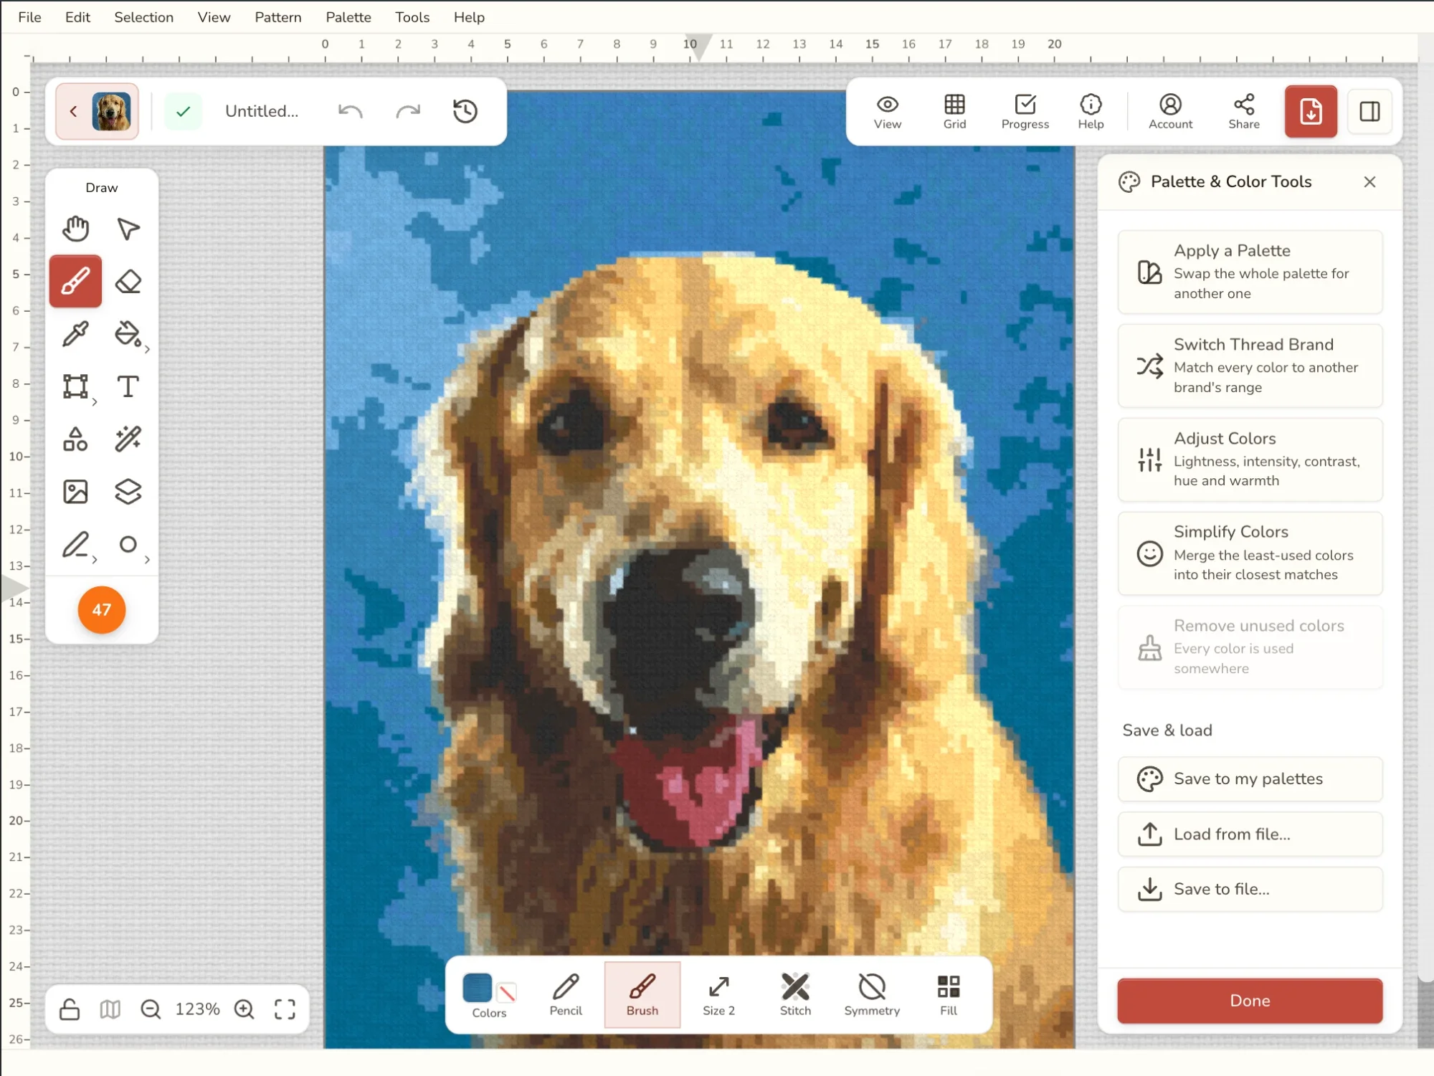Expand the fill bucket tool options arrow
The width and height of the screenshot is (1434, 1076).
pyautogui.click(x=147, y=349)
